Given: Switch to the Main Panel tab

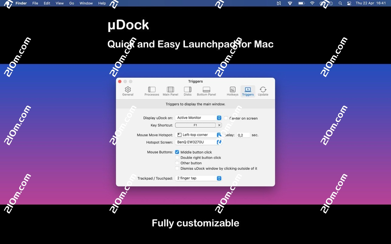Looking at the screenshot, I should [170, 91].
